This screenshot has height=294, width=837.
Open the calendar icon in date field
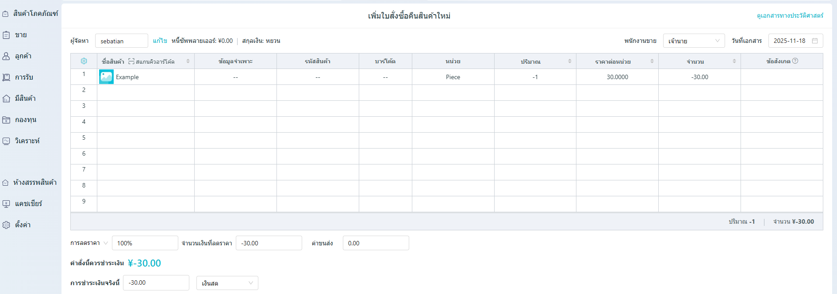pos(815,41)
